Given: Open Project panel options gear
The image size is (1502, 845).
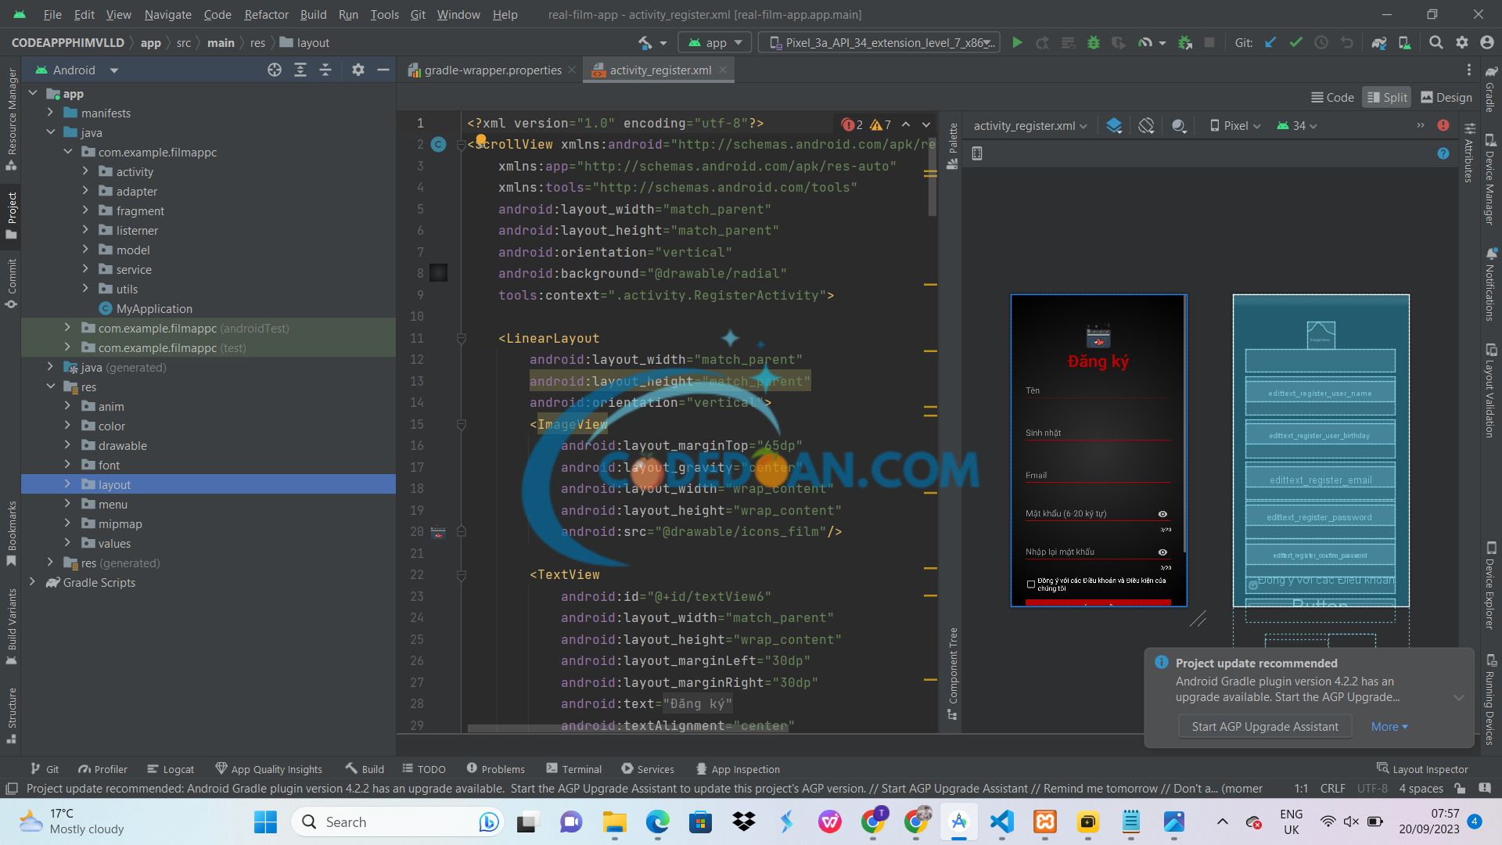Looking at the screenshot, I should pos(358,70).
